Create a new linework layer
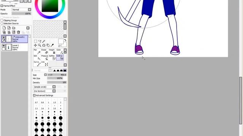This screenshot has width=243, height=136. click(x=9, y=28)
